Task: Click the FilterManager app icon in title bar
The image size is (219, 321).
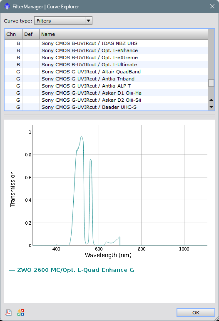Action: (7, 6)
